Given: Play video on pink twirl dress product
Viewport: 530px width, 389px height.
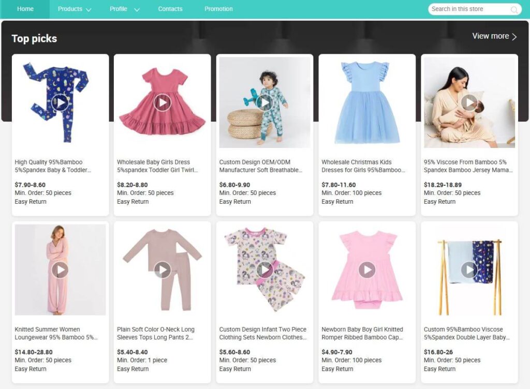Looking at the screenshot, I should point(163,102).
